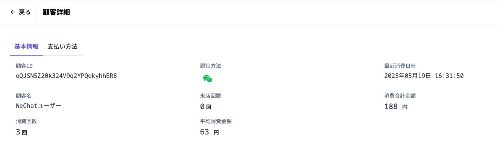This screenshot has width=500, height=155.
Task: Select the date 2025年05月19日 16:31:50
Action: pyautogui.click(x=424, y=76)
